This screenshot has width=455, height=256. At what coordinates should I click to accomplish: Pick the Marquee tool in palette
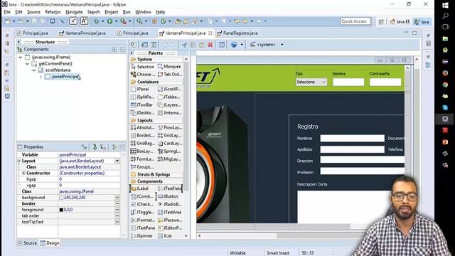(x=169, y=66)
